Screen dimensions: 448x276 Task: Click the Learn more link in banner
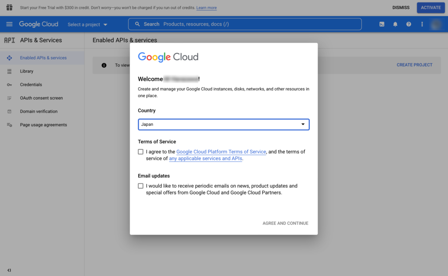[206, 8]
